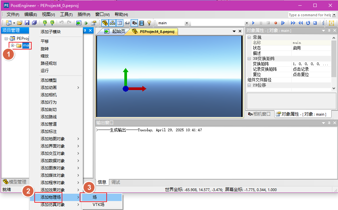
Task: Open the 视图(V) menu
Action: tap(48, 14)
